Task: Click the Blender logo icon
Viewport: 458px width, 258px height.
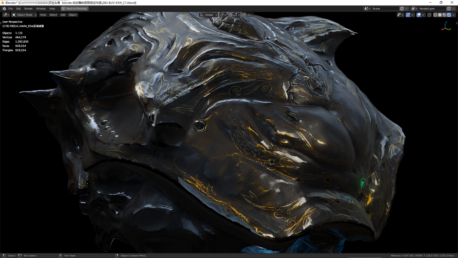Action: coord(4,9)
